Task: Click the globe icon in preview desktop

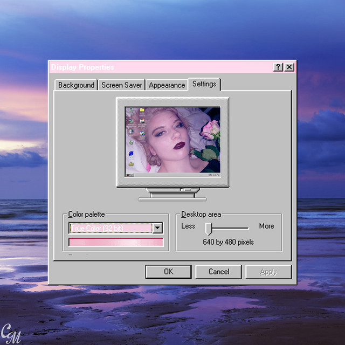Action: tap(131, 132)
